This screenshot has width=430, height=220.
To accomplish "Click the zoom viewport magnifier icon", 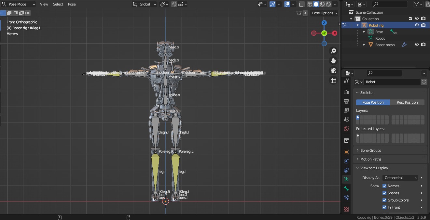I will pyautogui.click(x=333, y=51).
